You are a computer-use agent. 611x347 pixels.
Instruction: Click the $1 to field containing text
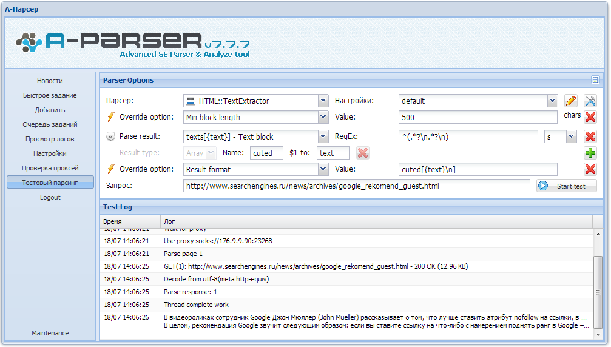[x=333, y=153]
